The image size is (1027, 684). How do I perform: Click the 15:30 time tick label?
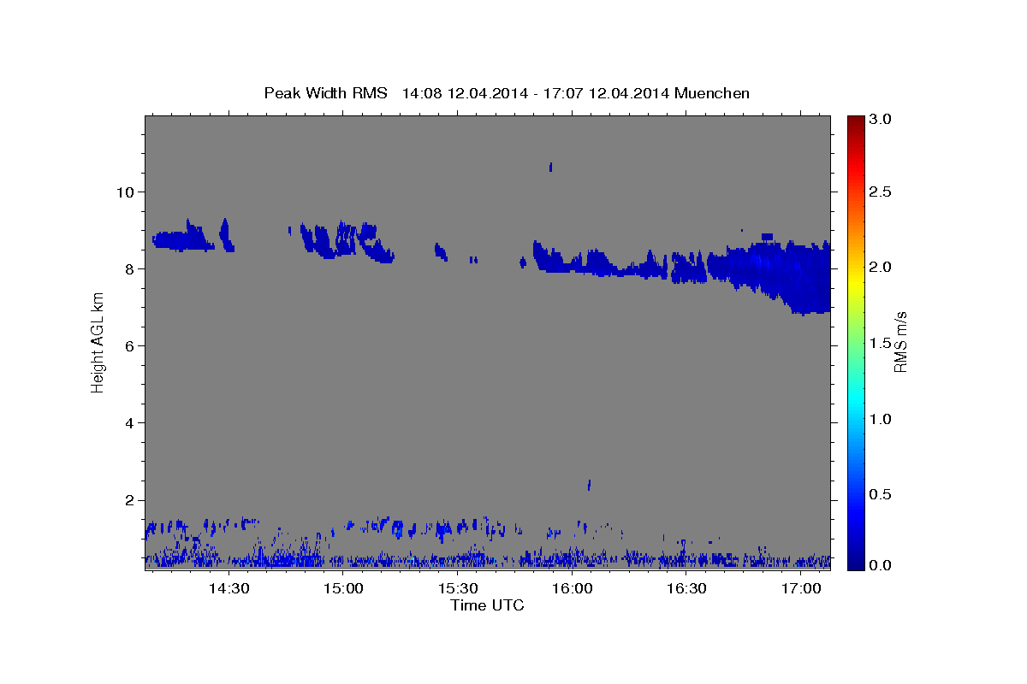click(x=458, y=589)
